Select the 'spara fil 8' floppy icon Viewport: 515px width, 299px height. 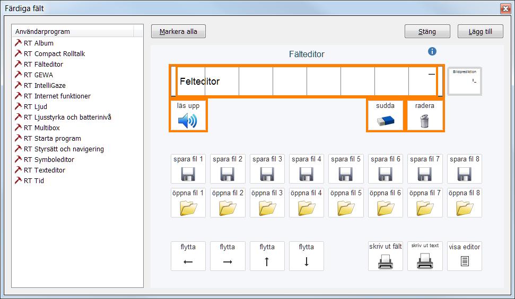pos(465,174)
